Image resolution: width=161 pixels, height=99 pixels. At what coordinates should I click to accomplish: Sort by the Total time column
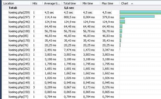coord(71,3)
